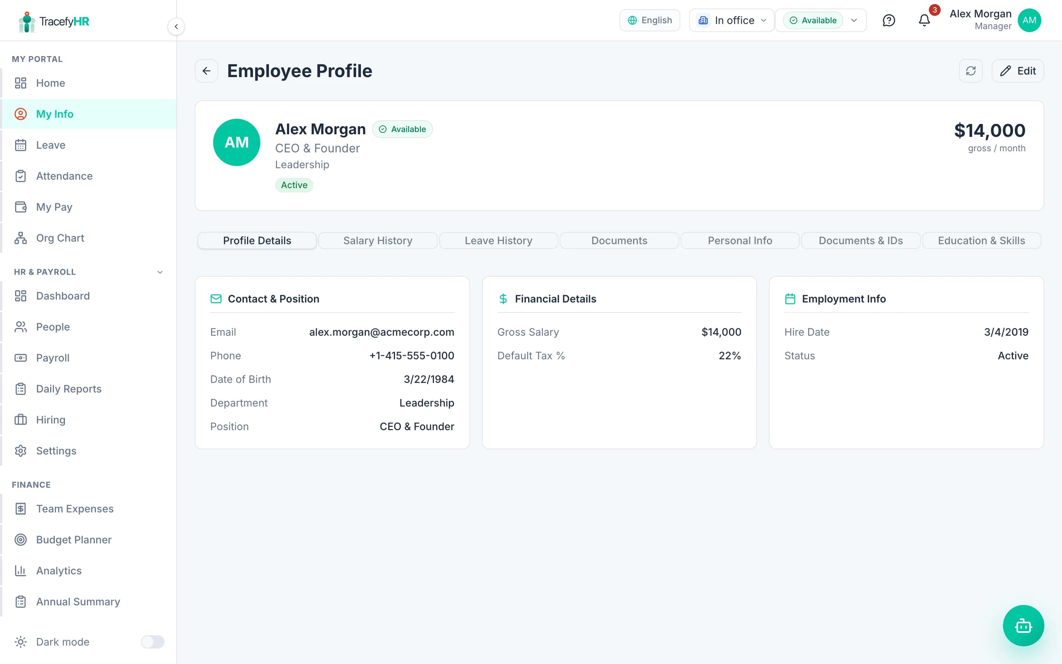Open Hiring in the sidebar
Viewport: 1062px width, 664px height.
[88, 420]
